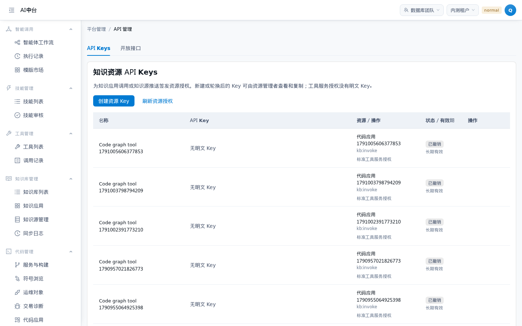522x326 pixels.
Task: Click 平台管理 breadcrumb
Action: [x=96, y=29]
